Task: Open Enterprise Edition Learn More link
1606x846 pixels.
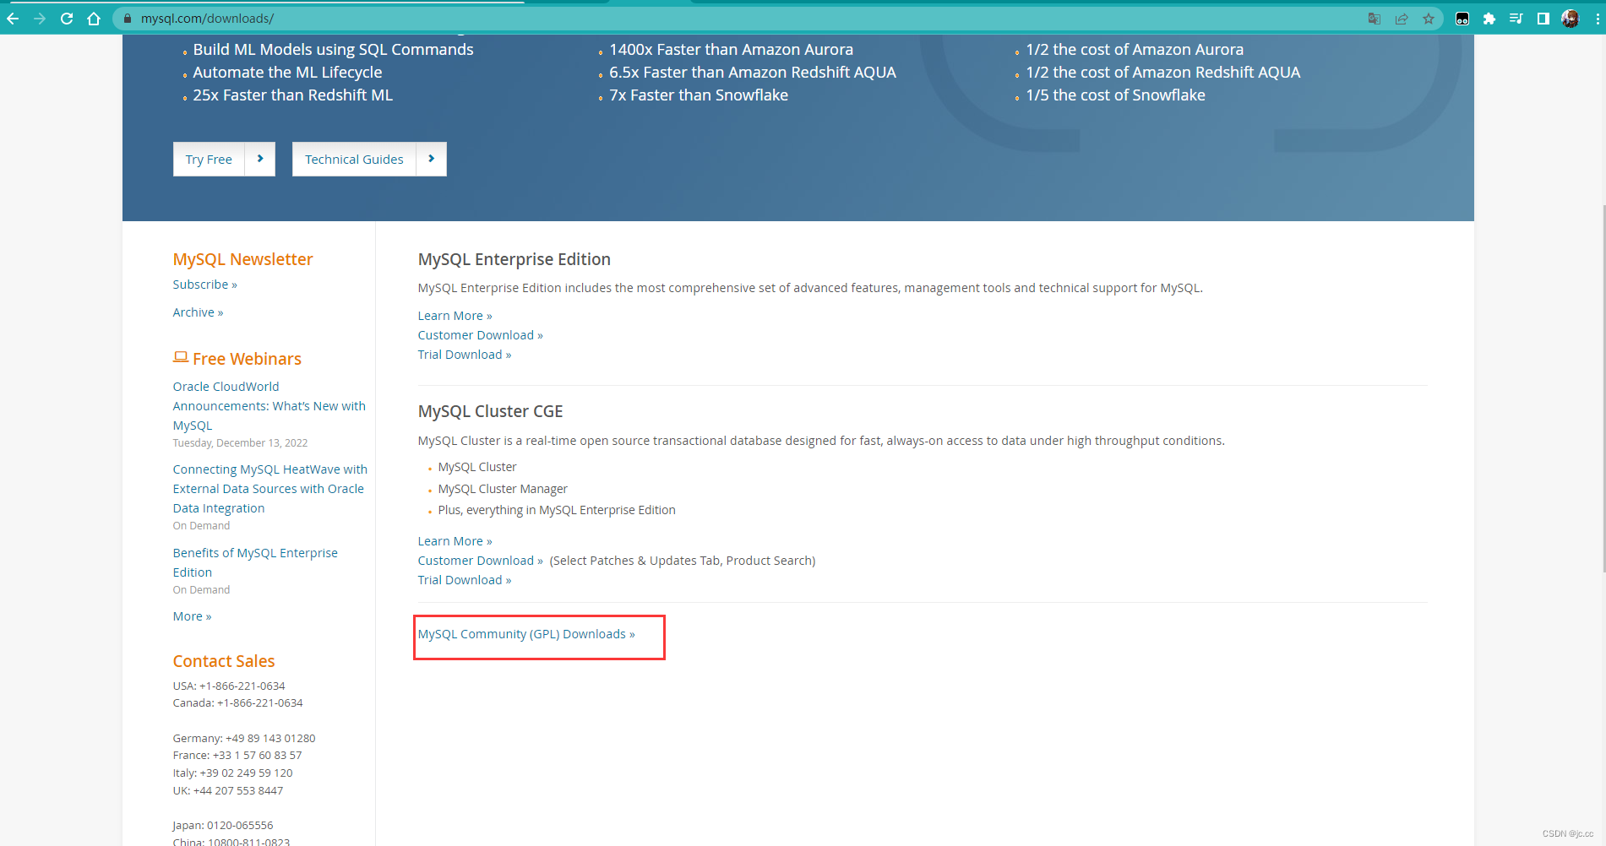Action: click(455, 316)
